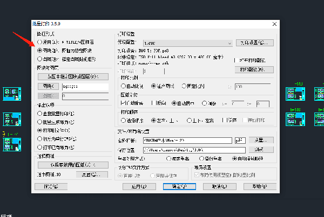Viewport: 324px width, 217px height.
Task: Select the 图块(B) block frame radio button
Action: click(x=39, y=51)
